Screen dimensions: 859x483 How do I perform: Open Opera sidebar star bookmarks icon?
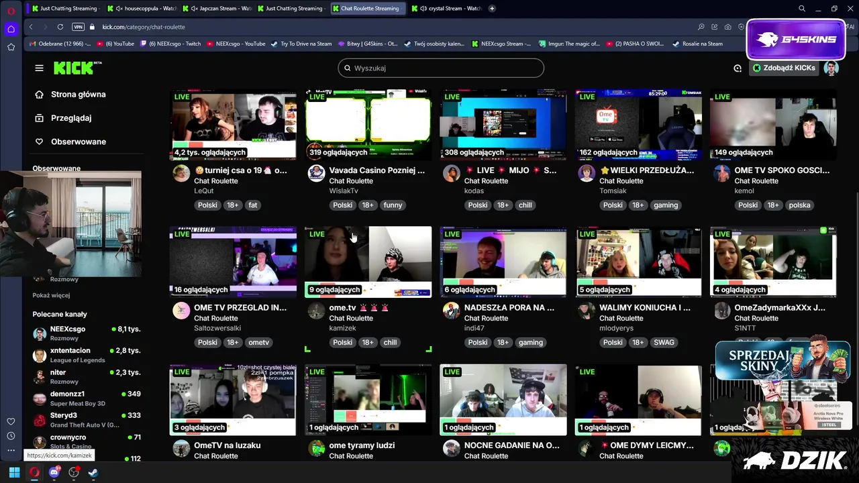pyautogui.click(x=11, y=47)
